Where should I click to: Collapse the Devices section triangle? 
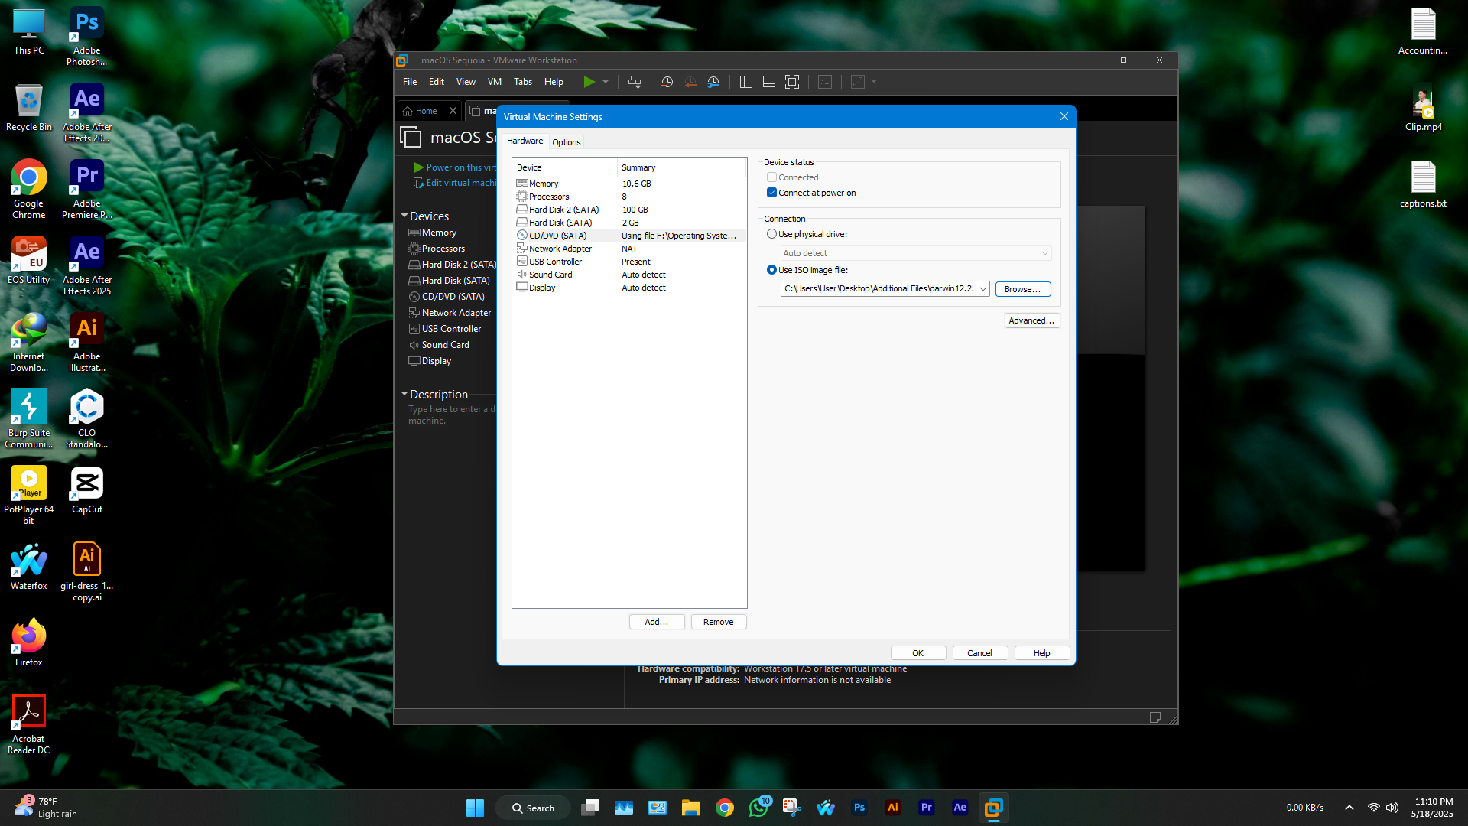404,216
